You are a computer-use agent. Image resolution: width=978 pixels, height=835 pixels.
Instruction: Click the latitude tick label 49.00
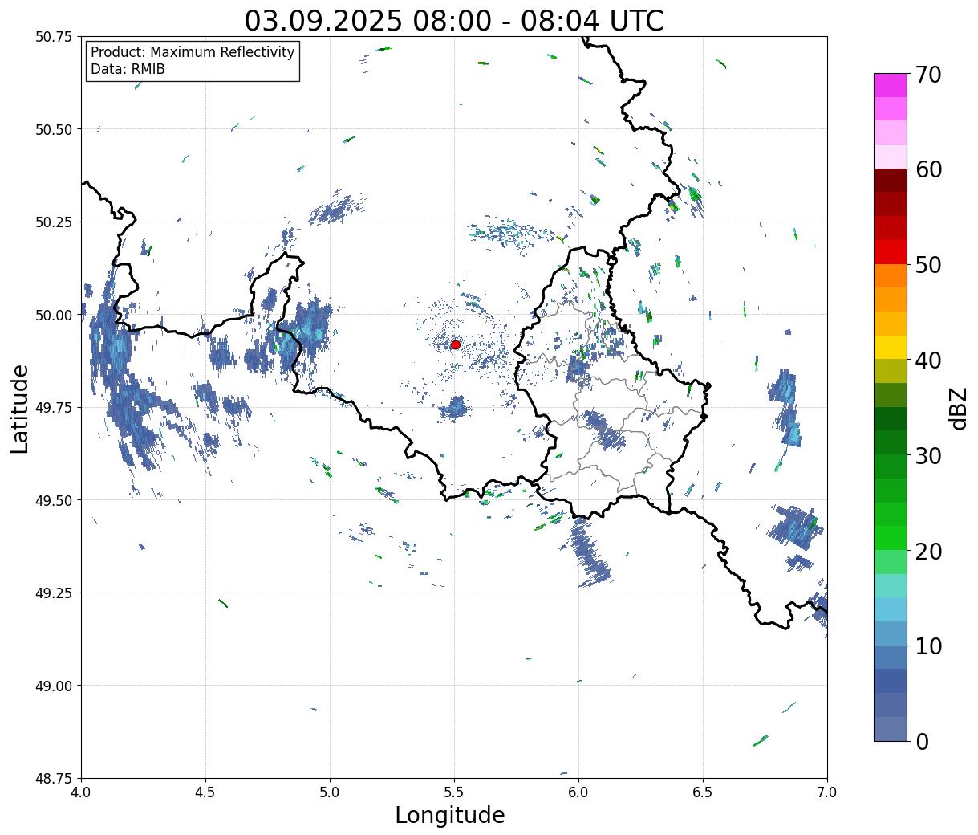[54, 686]
